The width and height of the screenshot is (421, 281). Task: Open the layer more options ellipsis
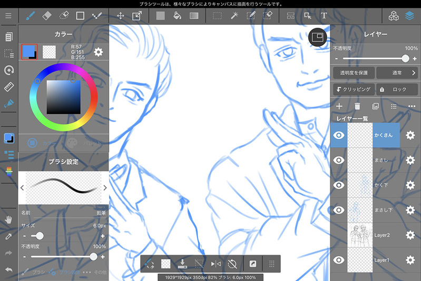point(412,106)
